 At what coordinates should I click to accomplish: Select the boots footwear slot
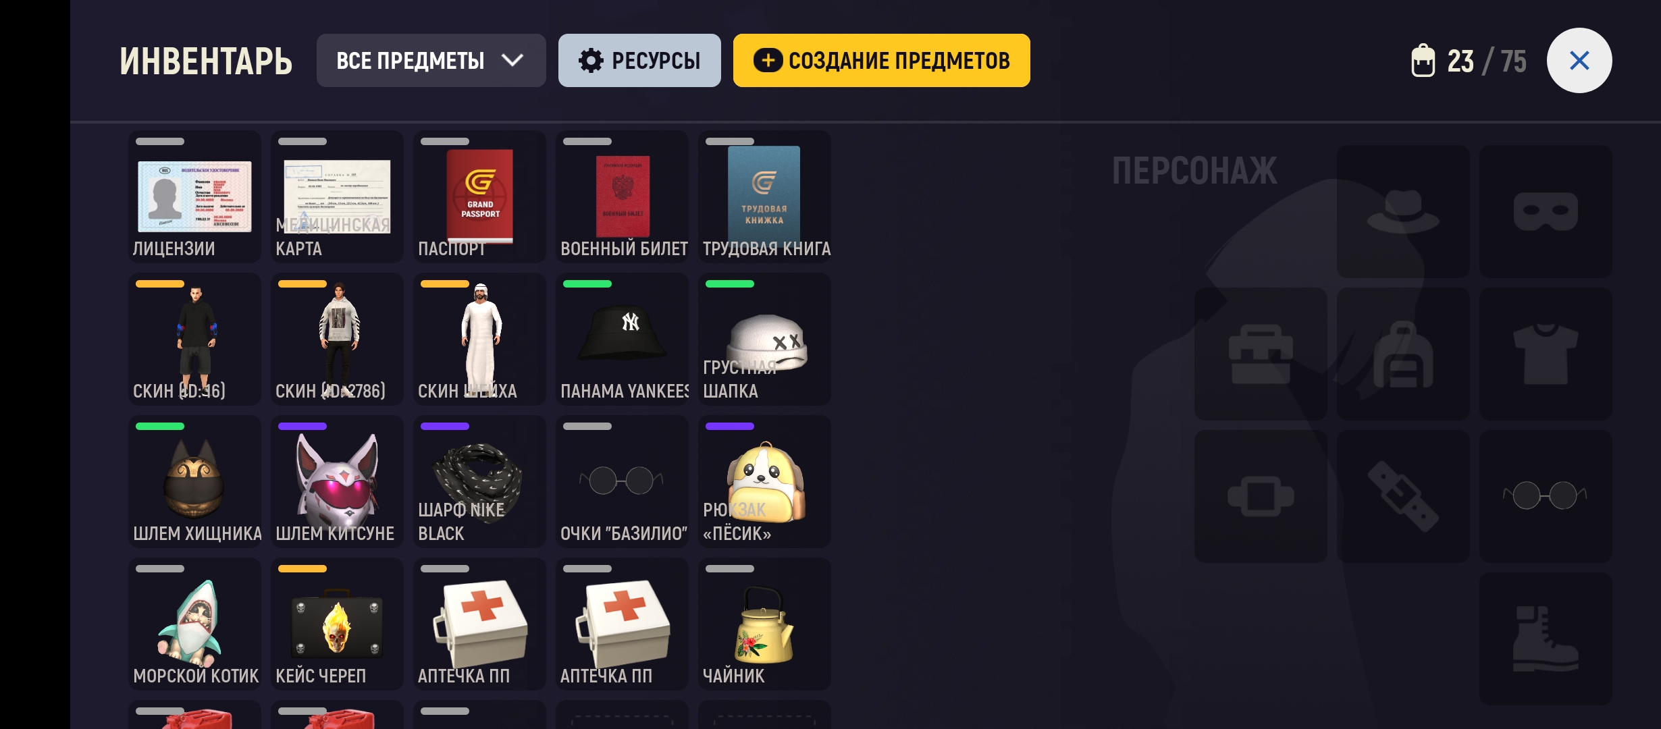(1546, 639)
